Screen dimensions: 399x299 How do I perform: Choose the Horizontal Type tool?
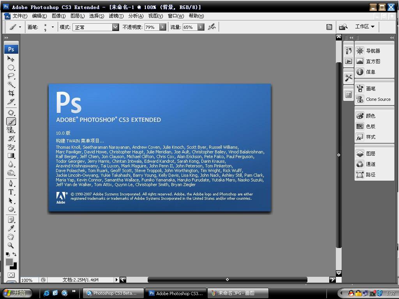[11, 192]
